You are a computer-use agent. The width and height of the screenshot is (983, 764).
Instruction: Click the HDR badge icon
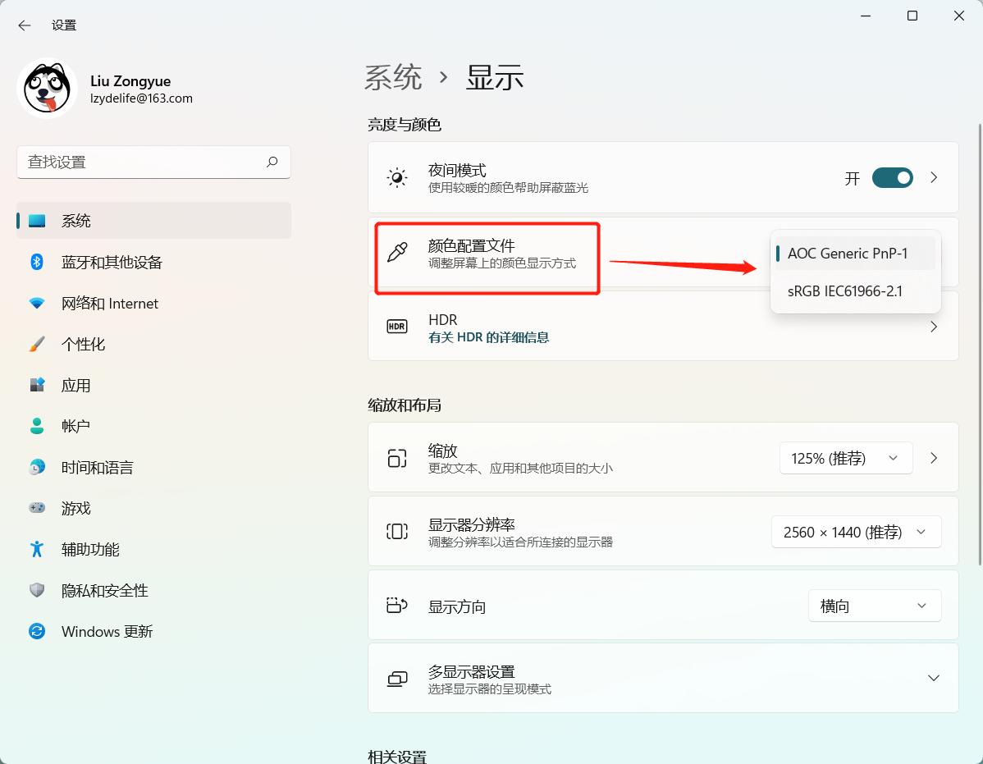(396, 326)
